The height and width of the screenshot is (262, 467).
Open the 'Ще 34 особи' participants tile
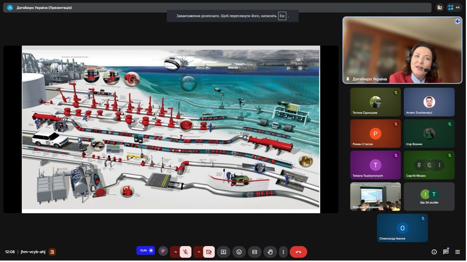429,196
